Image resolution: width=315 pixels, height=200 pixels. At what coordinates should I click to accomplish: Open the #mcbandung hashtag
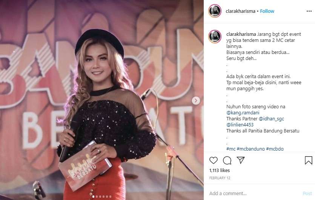point(250,149)
